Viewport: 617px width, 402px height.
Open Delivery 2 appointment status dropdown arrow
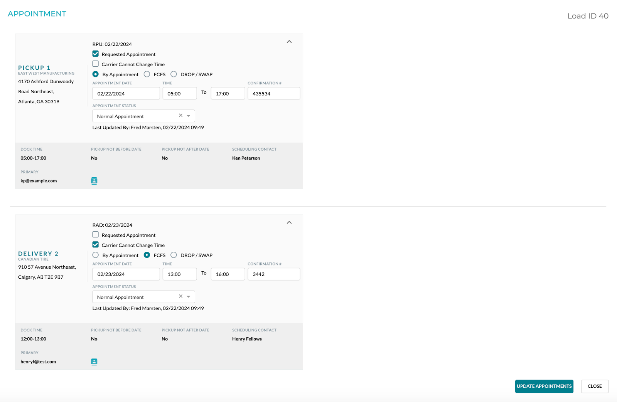[189, 297]
